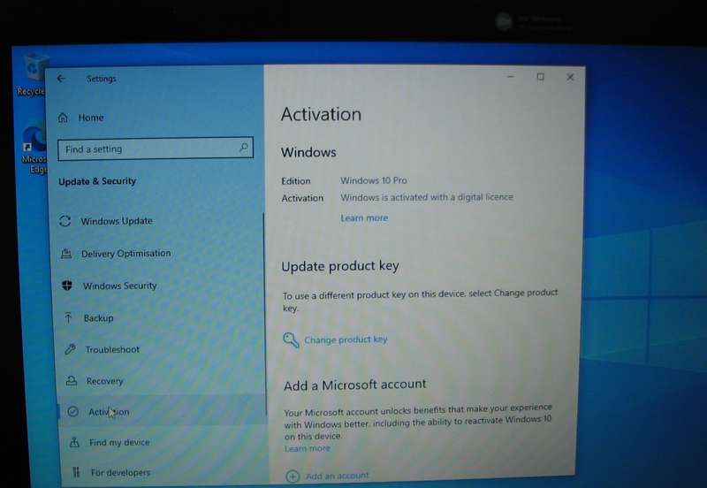Go to Settings Home
This screenshot has width=707, height=488.
(x=91, y=118)
